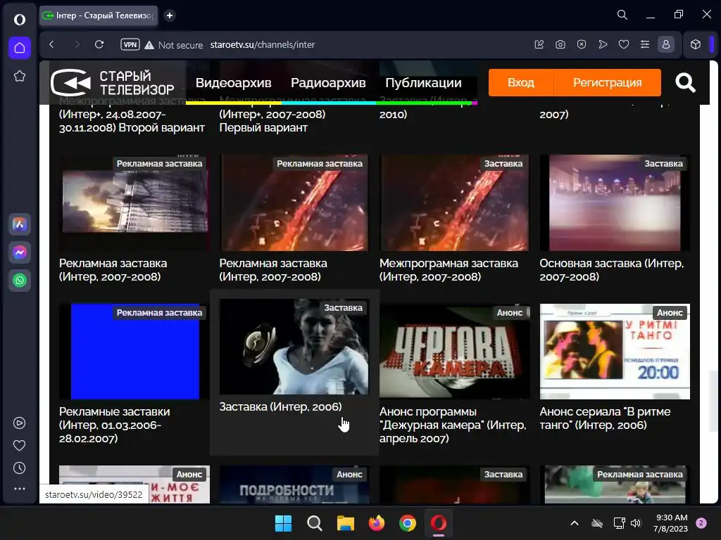Show hidden tray icons chevron
The height and width of the screenshot is (540, 721).
pyautogui.click(x=575, y=523)
